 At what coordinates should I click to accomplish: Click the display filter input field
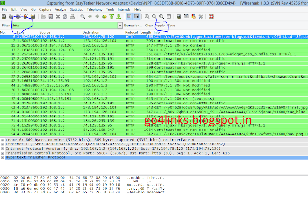(x=65, y=26)
